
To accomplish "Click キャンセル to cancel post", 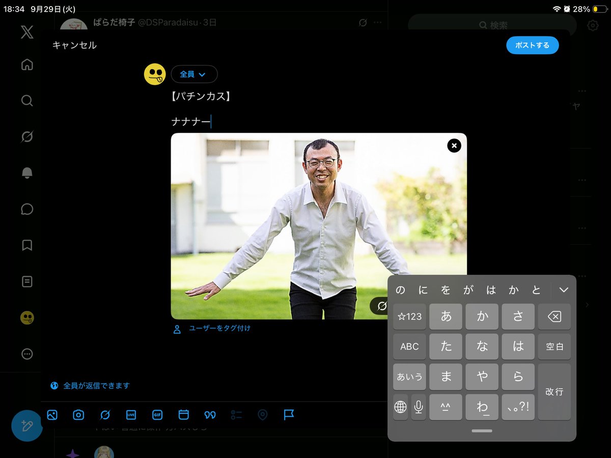I will point(74,45).
